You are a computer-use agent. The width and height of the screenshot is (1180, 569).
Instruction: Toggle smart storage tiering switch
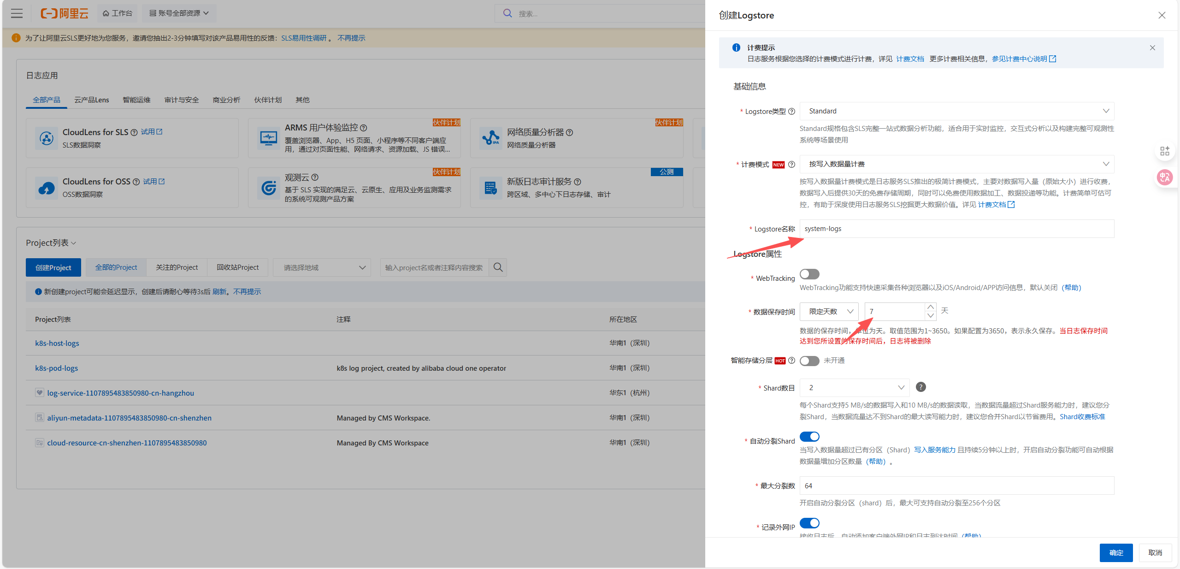tap(809, 361)
